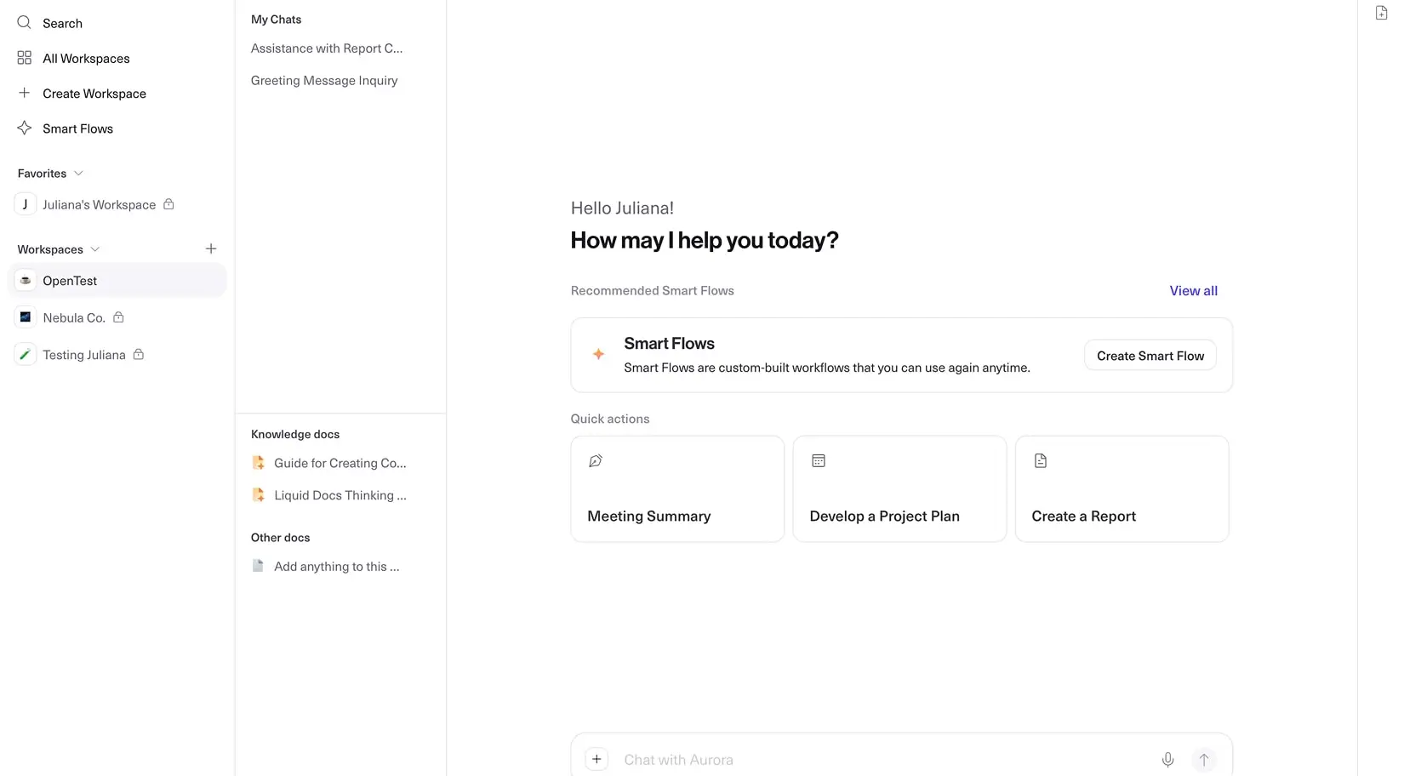The height and width of the screenshot is (776, 1404).
Task: Open Smart Flows sparkle icon in sidebar
Action: pyautogui.click(x=24, y=128)
